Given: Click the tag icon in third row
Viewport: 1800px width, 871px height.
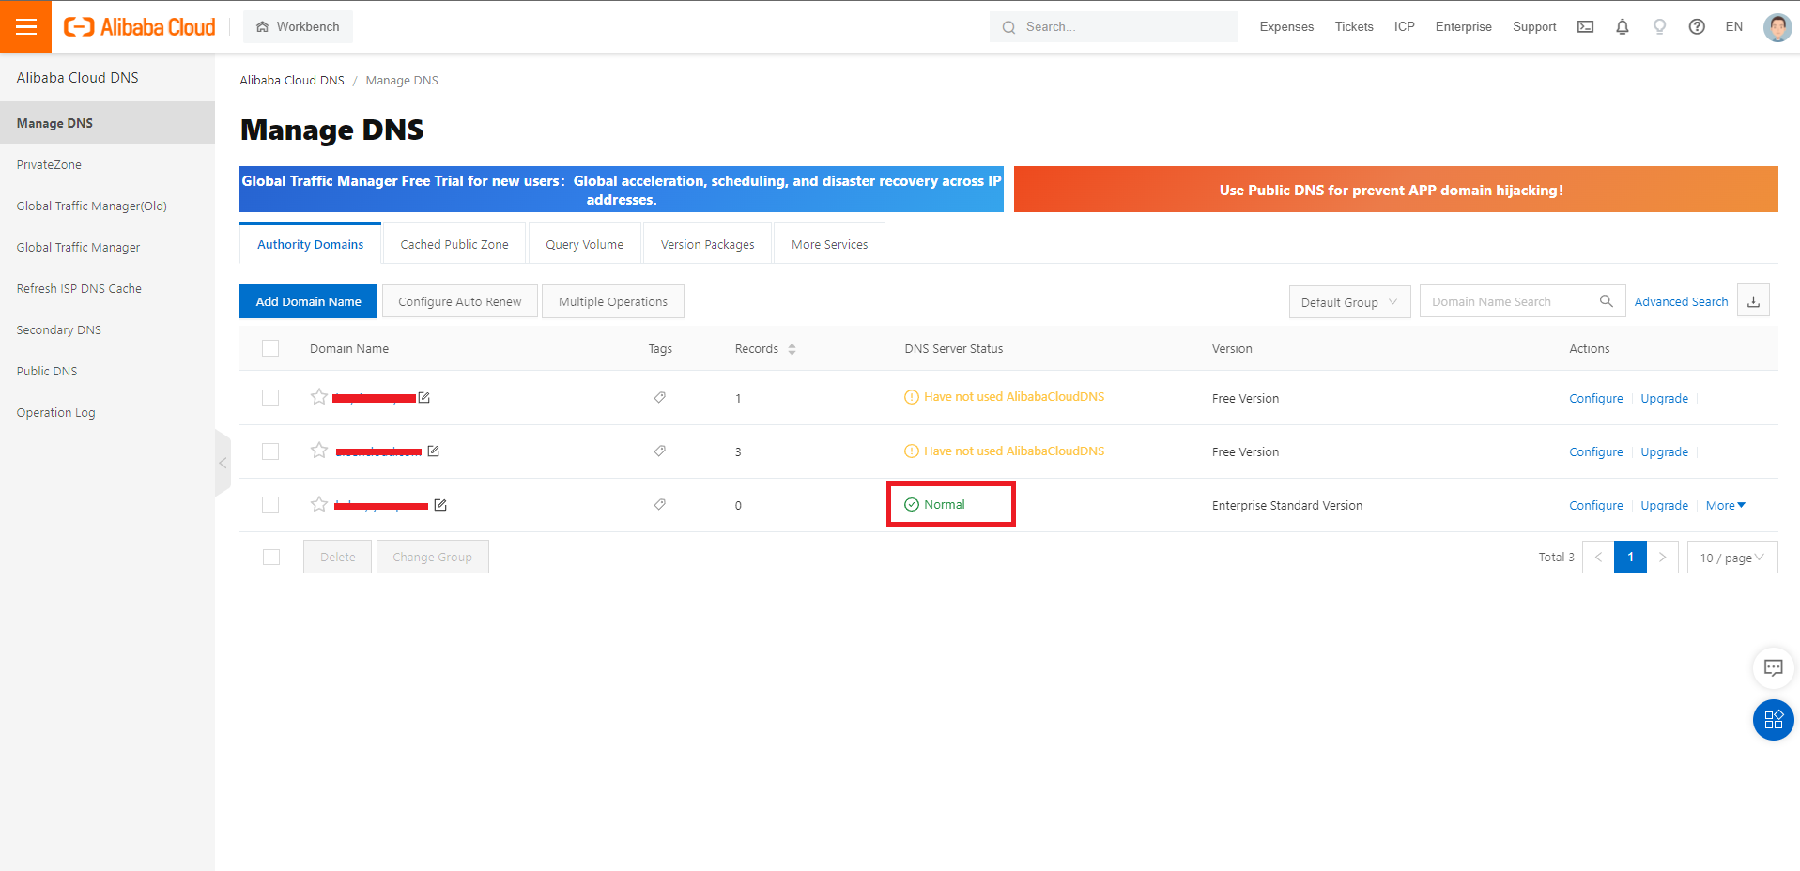Looking at the screenshot, I should coord(660,504).
